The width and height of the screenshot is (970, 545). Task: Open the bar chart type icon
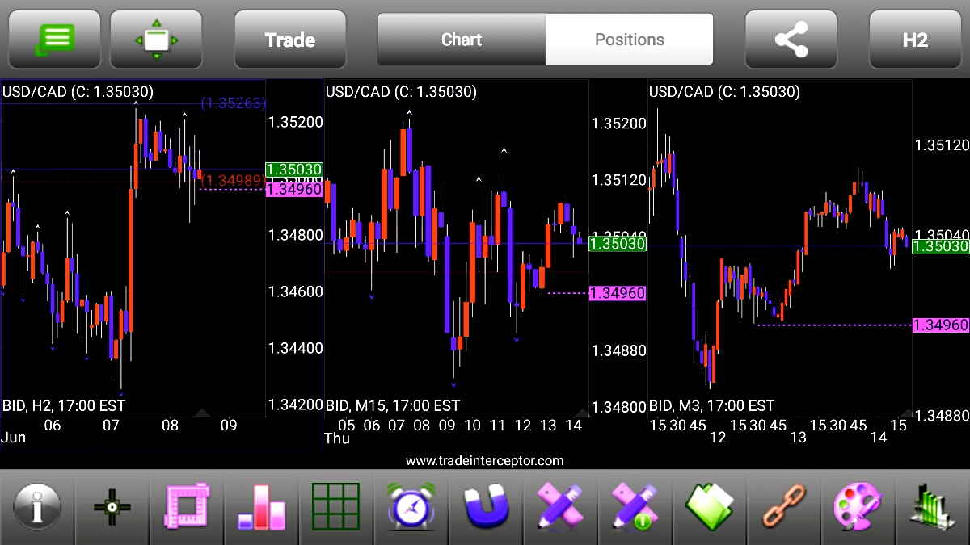261,507
